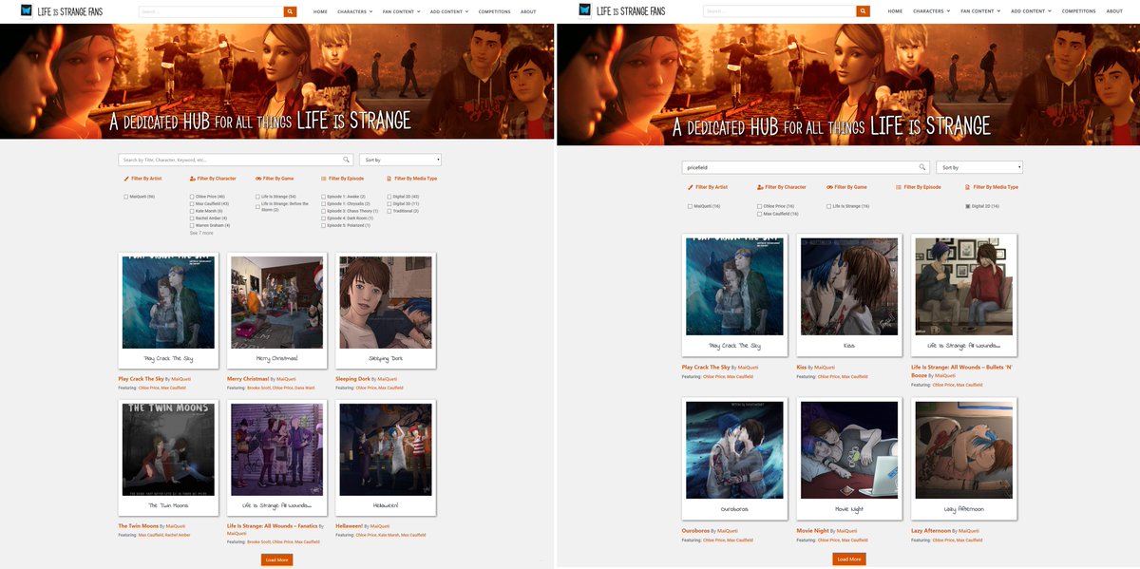Click Filter By Media Type document icon, left page
The width and height of the screenshot is (1140, 569).
click(389, 179)
